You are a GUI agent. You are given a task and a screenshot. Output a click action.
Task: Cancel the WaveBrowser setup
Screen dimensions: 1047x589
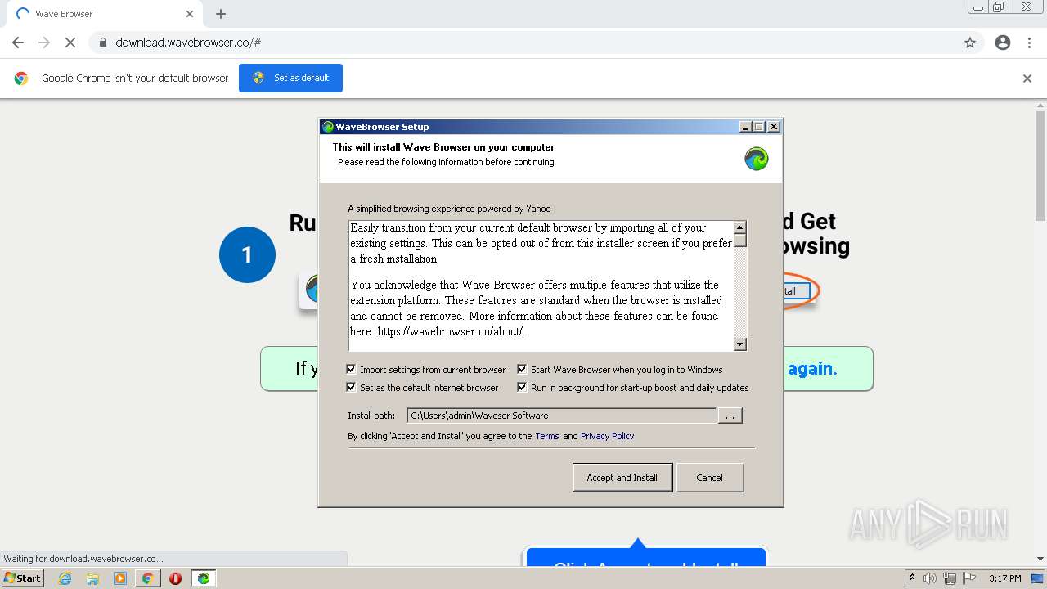[x=709, y=478]
